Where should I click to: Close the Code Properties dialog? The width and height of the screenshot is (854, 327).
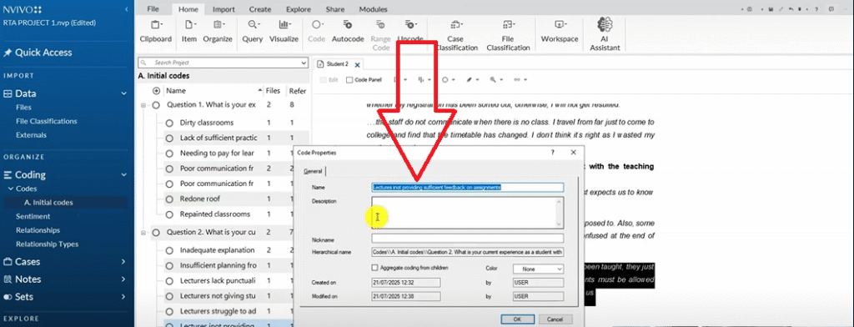pyautogui.click(x=574, y=153)
